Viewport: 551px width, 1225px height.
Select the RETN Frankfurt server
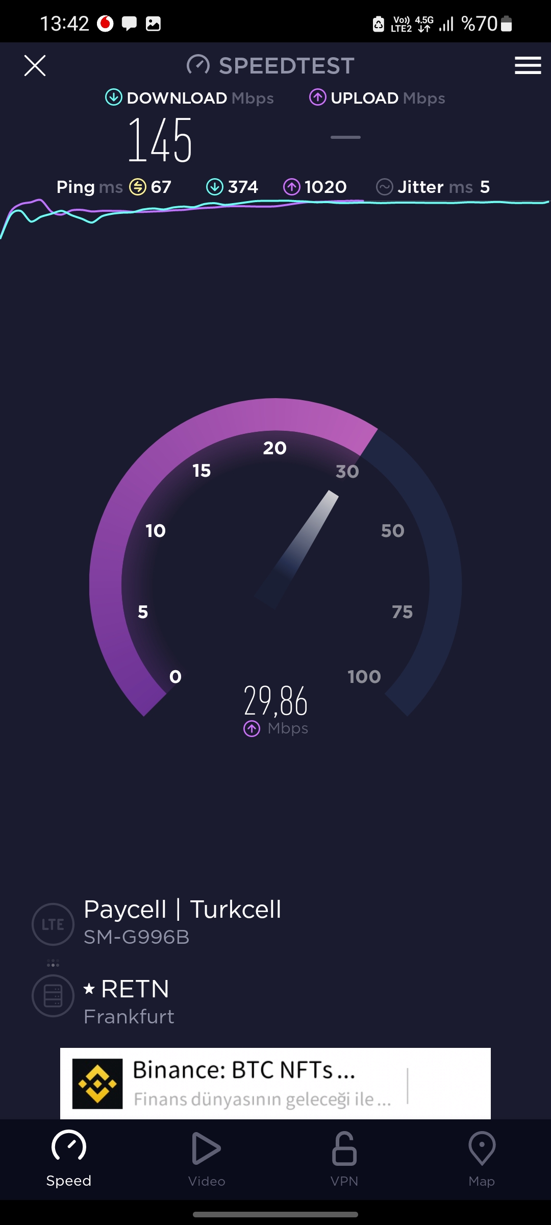pos(129,1001)
